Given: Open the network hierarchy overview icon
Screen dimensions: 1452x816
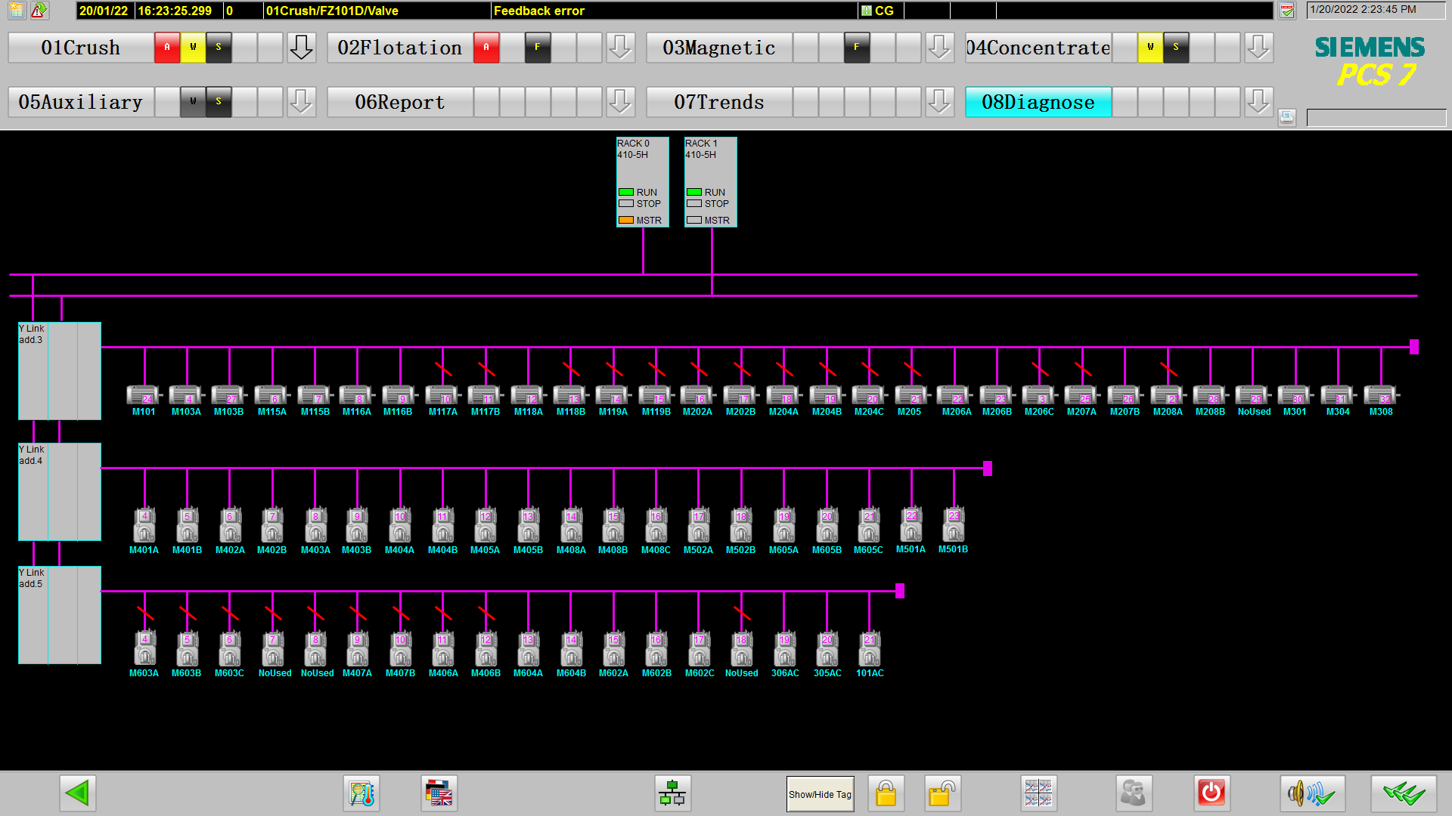Looking at the screenshot, I should 672,793.
